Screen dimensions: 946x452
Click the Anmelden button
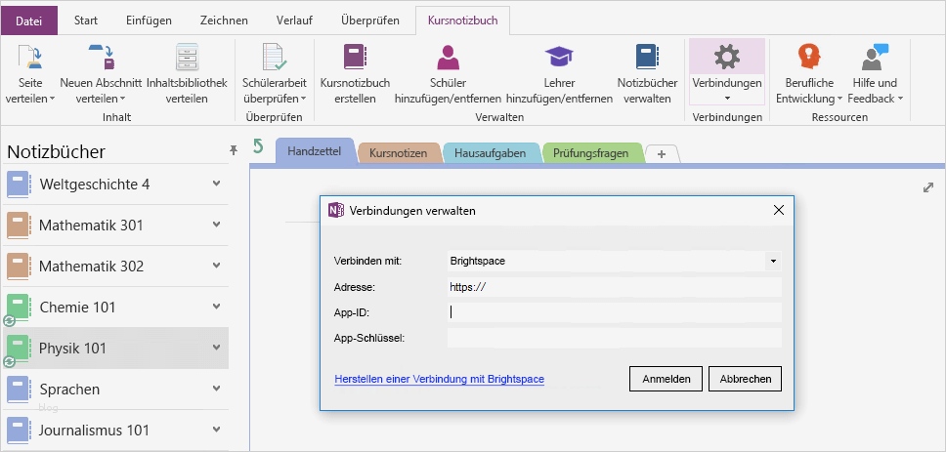666,379
